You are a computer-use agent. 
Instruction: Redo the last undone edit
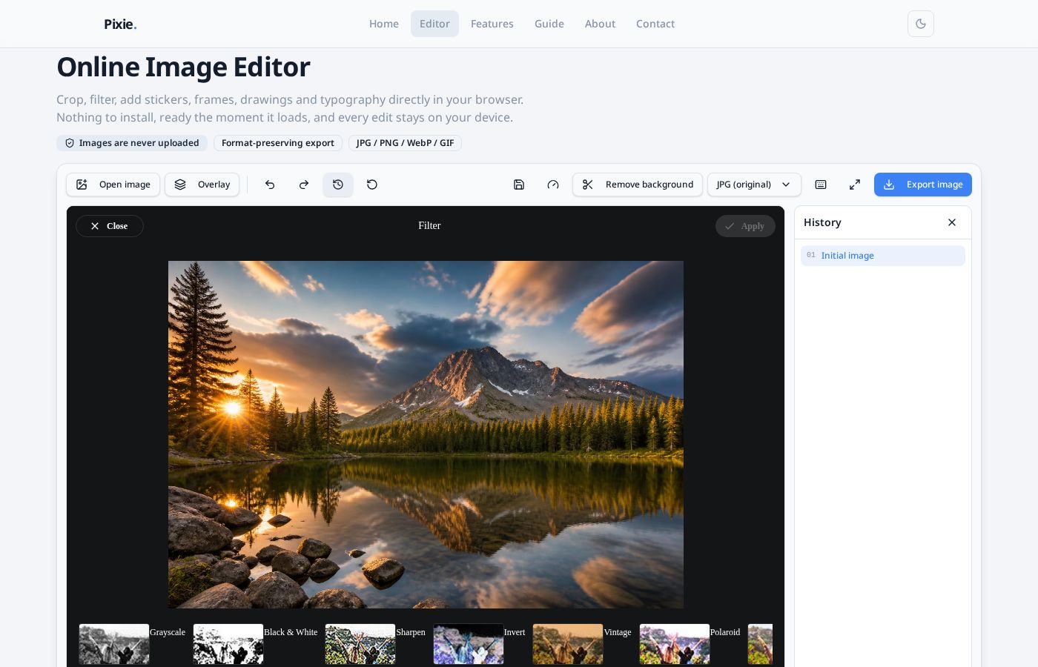tap(304, 185)
